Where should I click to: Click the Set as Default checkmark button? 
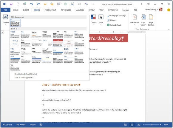tap(114, 25)
